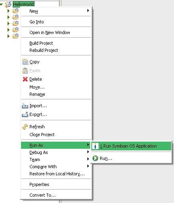The image size is (174, 203).
Task: Click the red Delete X icon
Action: (25, 79)
